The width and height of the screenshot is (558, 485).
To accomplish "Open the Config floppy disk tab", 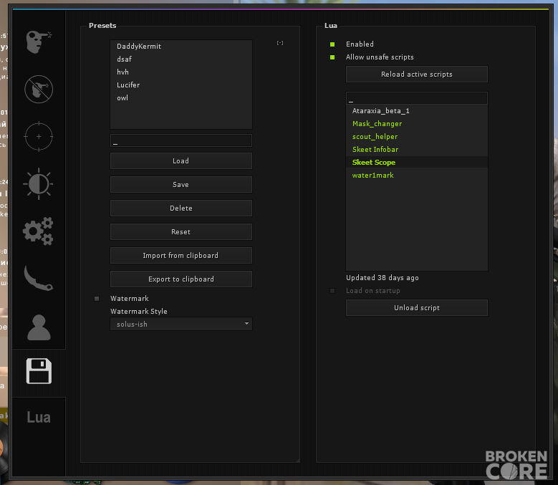I will point(39,371).
